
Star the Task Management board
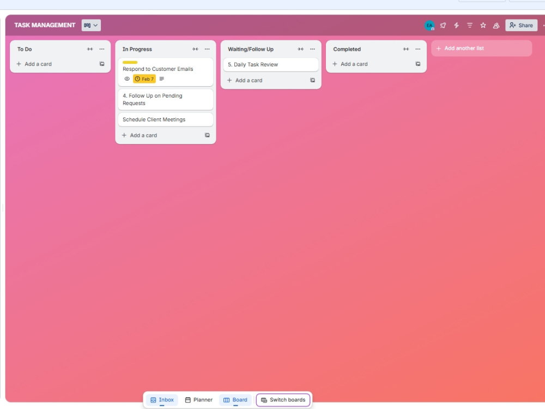click(483, 26)
